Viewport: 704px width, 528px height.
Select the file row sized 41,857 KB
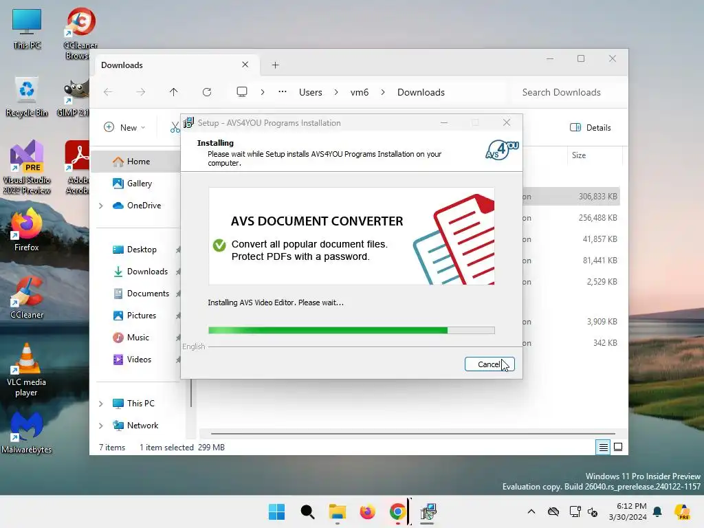[x=571, y=239]
